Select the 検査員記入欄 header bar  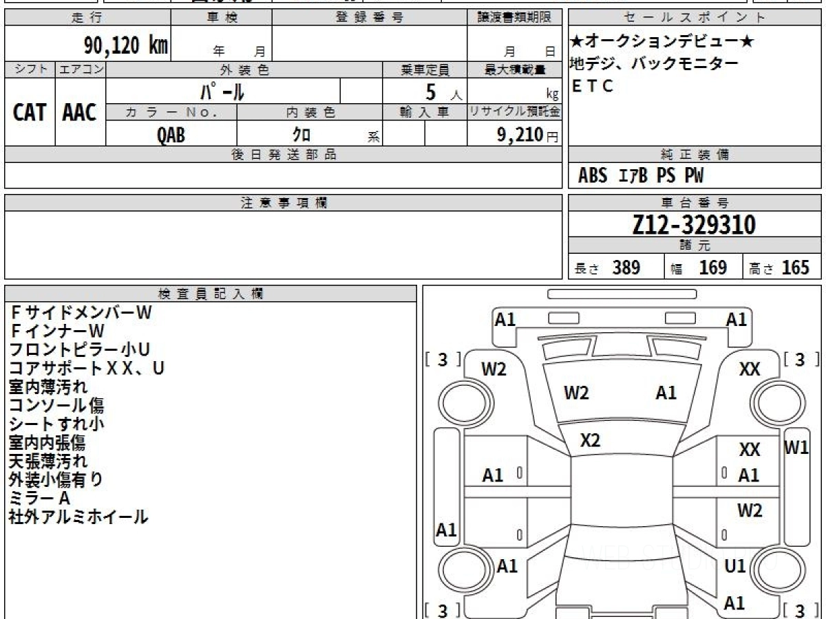(211, 294)
